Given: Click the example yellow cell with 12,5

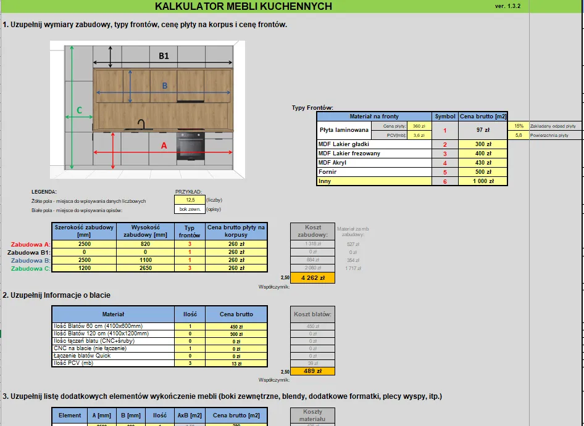Looking at the screenshot, I should [x=190, y=200].
